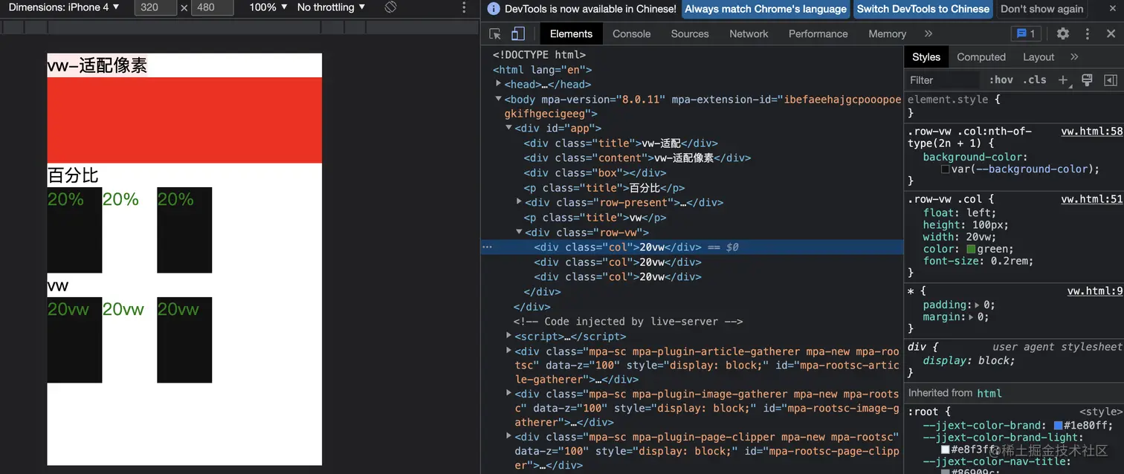The width and height of the screenshot is (1124, 474).
Task: Expand the head element node
Action: (499, 84)
